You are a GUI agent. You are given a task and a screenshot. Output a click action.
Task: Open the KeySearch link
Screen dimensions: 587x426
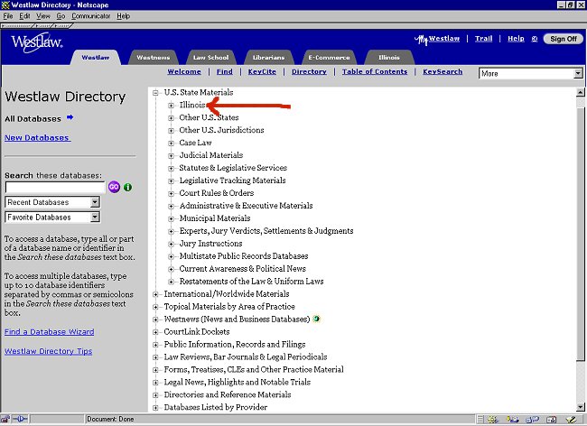[x=443, y=72]
